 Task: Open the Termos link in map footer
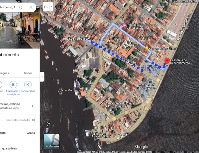click(x=167, y=152)
